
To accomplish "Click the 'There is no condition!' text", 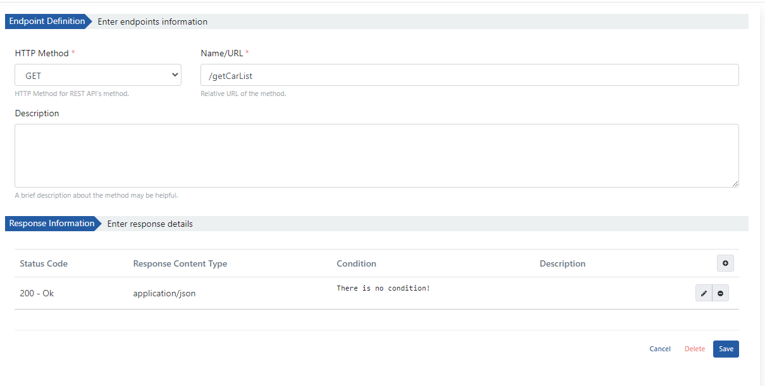I will pyautogui.click(x=383, y=288).
